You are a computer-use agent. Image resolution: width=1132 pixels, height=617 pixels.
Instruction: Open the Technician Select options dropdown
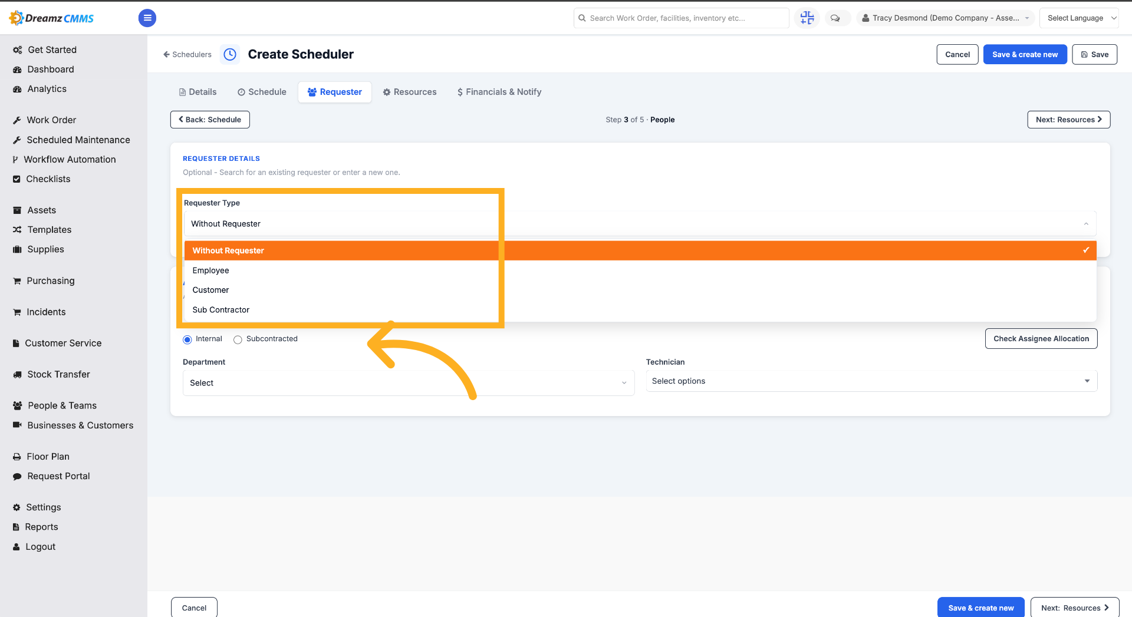[x=871, y=381]
